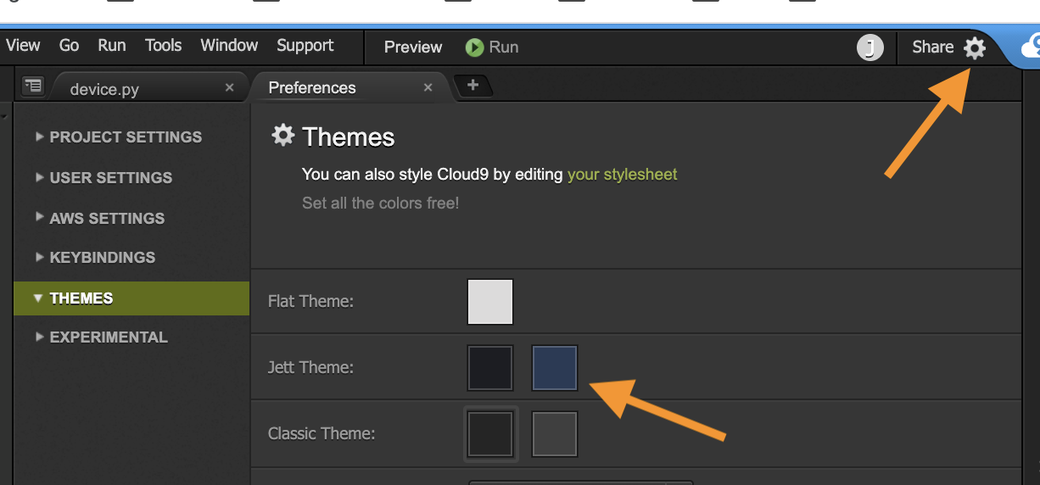Click the Cloud9 cloud logo icon

1029,47
